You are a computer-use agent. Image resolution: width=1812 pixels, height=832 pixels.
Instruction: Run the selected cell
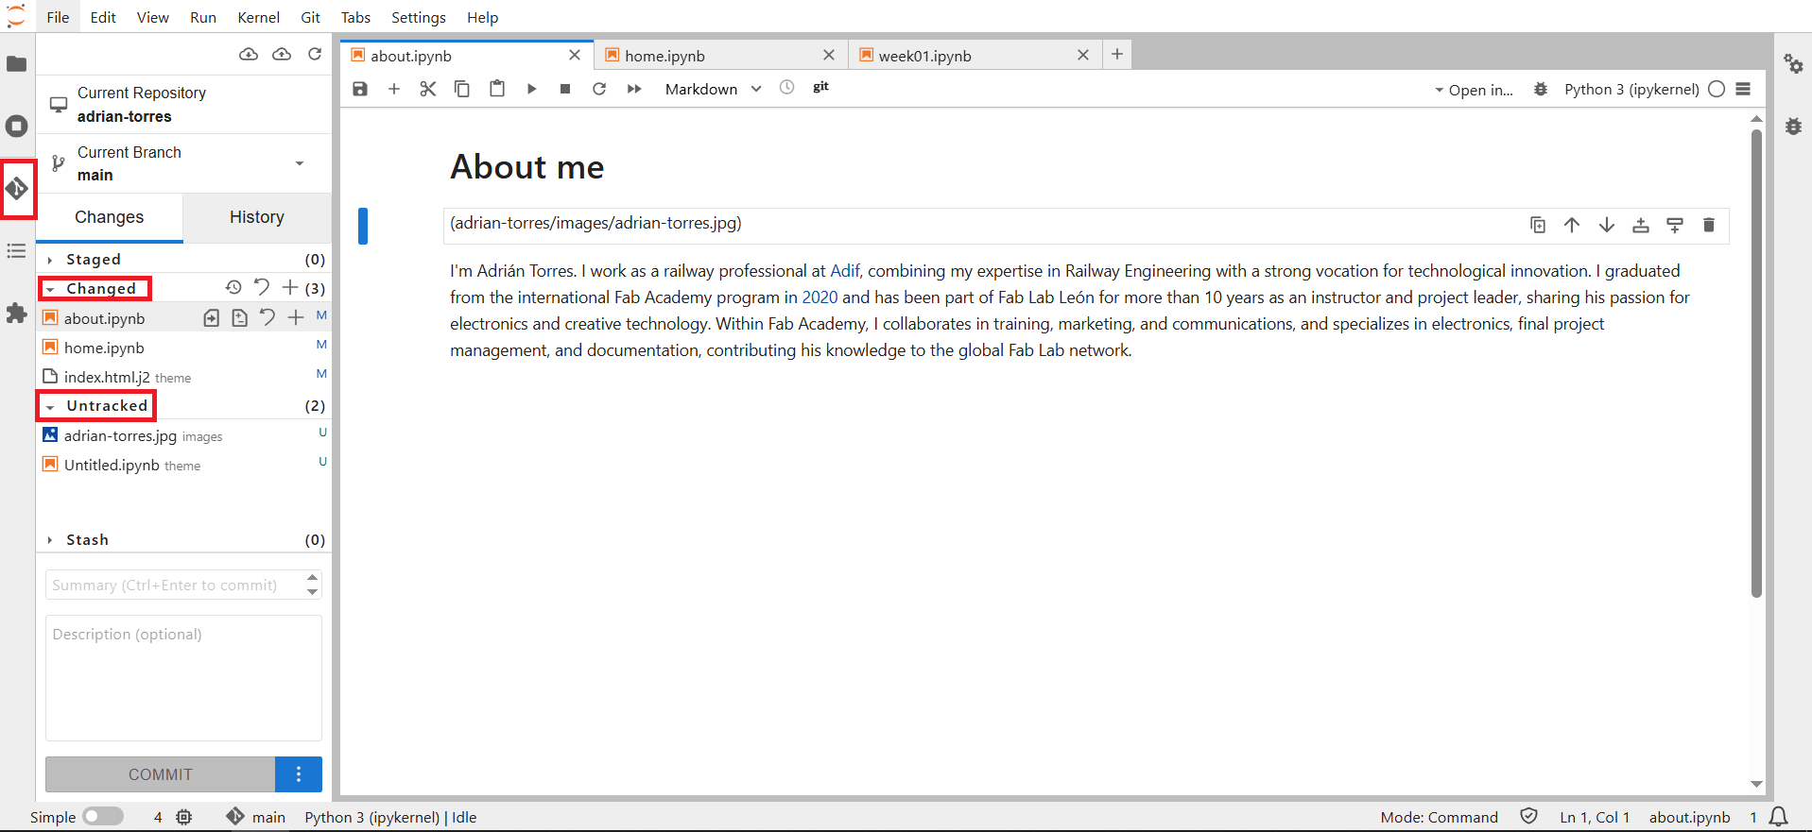click(x=531, y=89)
